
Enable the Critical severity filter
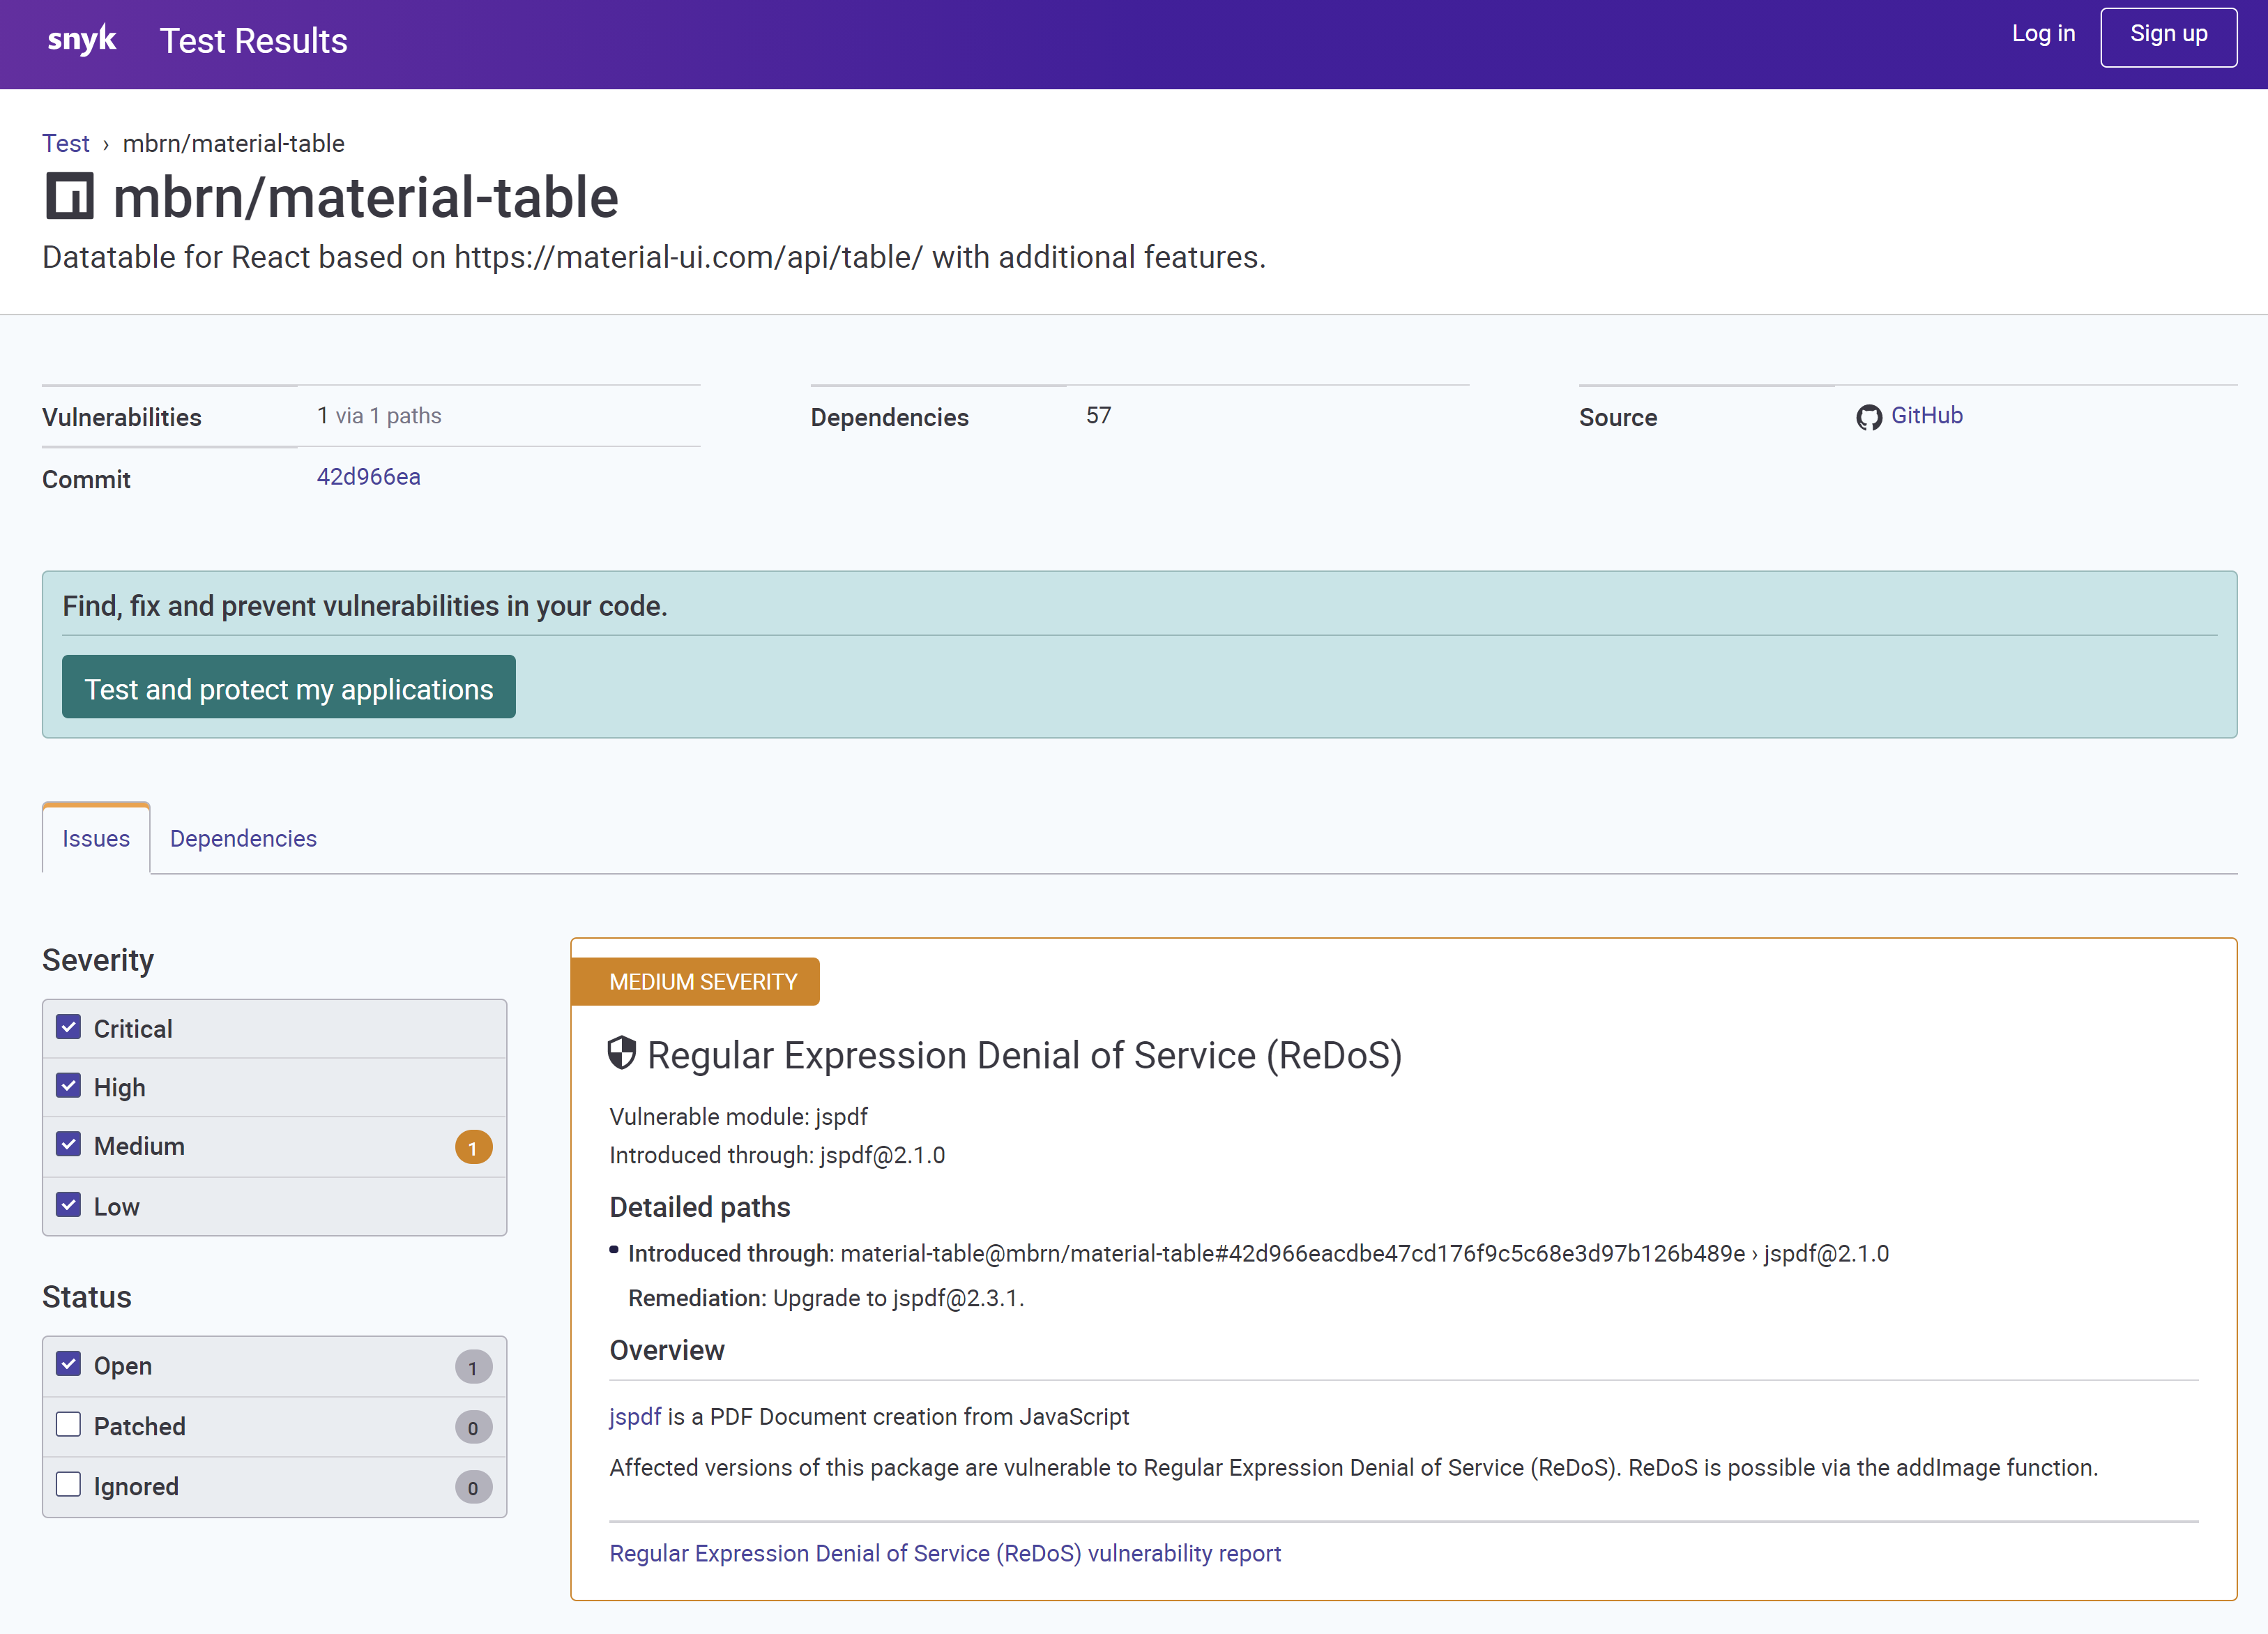pyautogui.click(x=68, y=1027)
